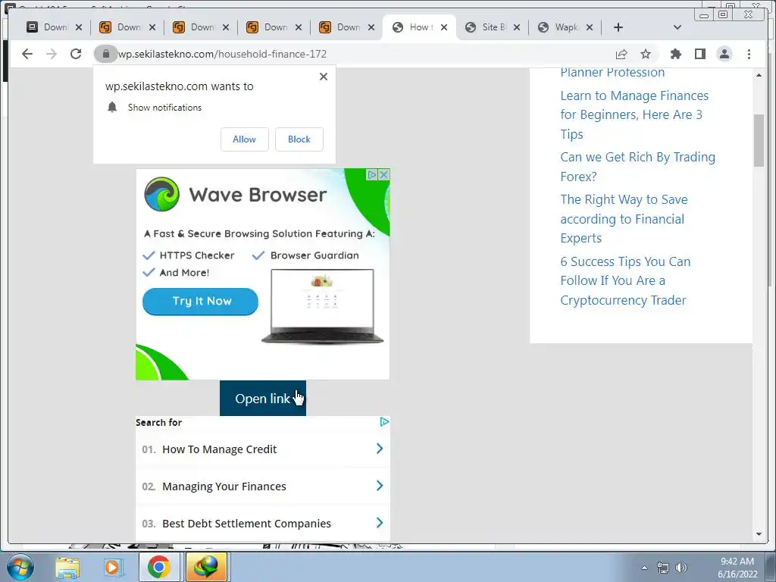
Task: Open 6 Success Tips Cryptocurrency Trader link
Action: [x=625, y=280]
